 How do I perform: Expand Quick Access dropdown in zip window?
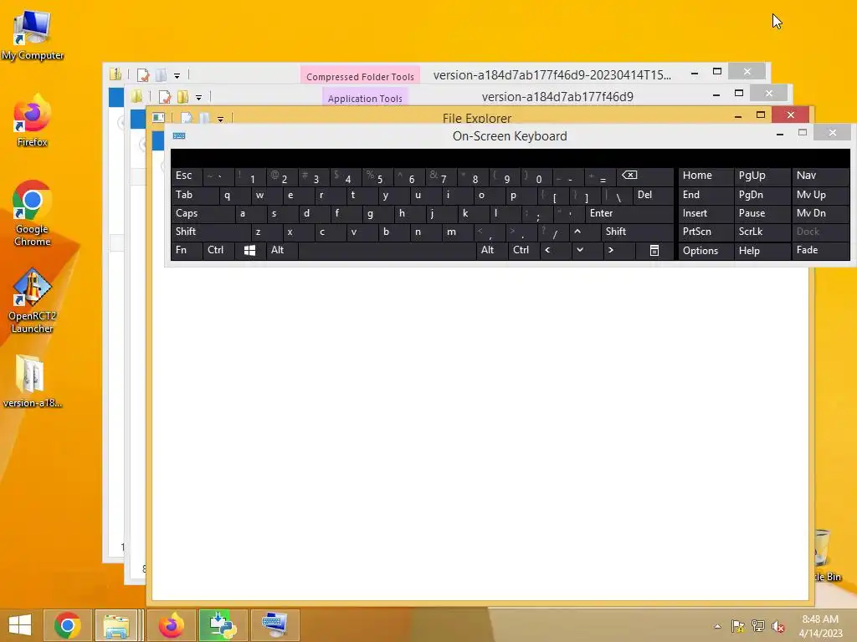click(177, 76)
